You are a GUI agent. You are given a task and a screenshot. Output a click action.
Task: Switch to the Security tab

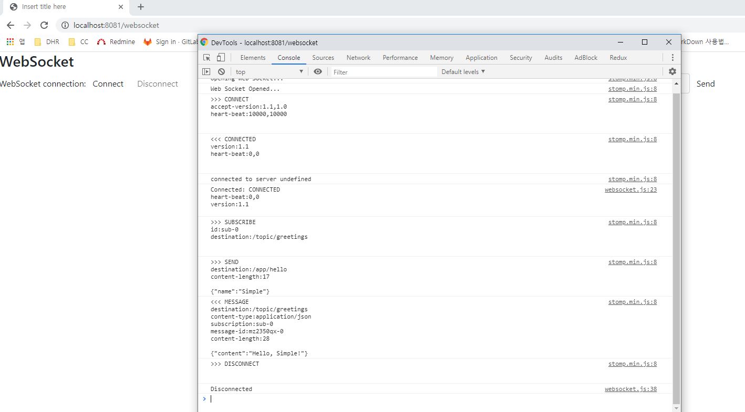click(521, 58)
